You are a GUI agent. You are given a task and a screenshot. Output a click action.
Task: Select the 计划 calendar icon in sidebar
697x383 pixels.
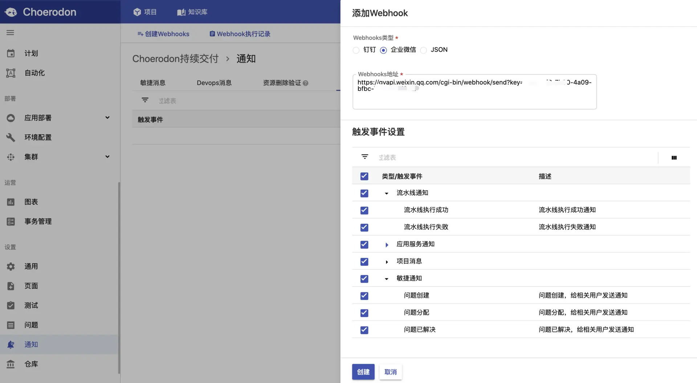11,53
